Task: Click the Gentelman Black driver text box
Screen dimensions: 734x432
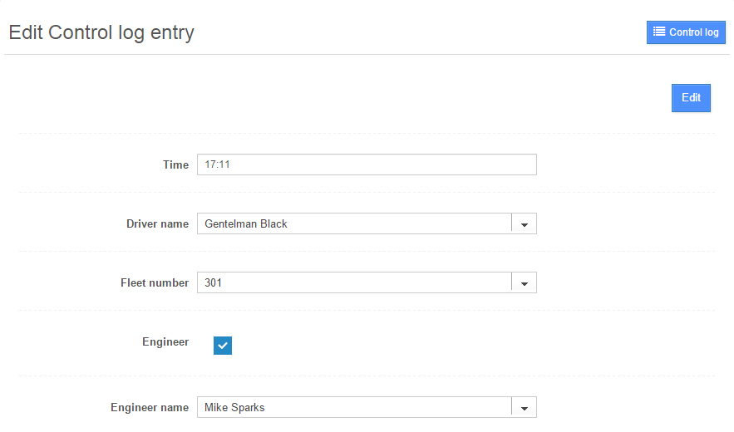Action: click(354, 224)
